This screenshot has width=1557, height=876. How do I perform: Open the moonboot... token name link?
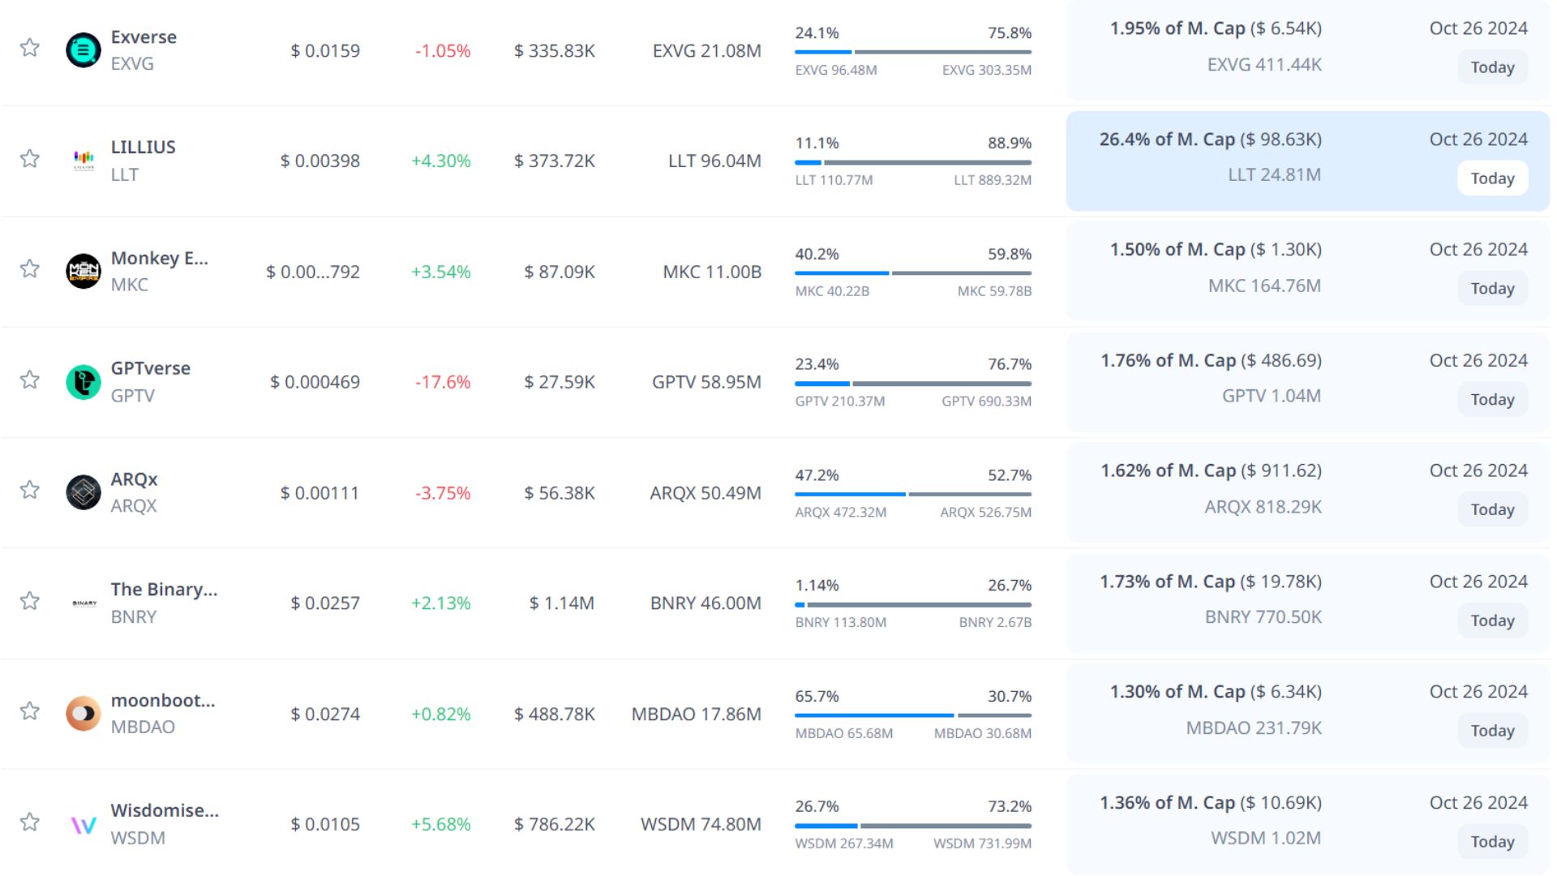[x=162, y=701]
